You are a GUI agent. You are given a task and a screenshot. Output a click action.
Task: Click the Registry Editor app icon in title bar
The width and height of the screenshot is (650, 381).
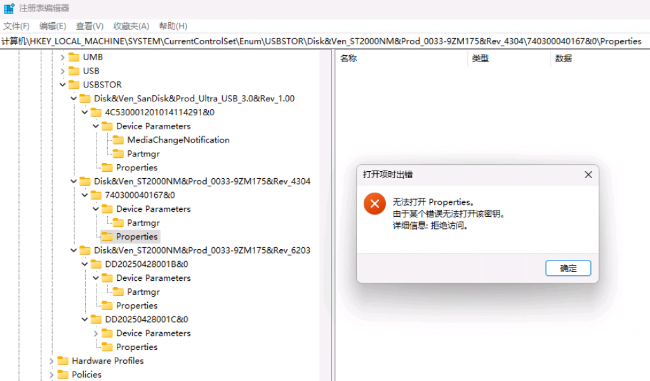click(9, 8)
